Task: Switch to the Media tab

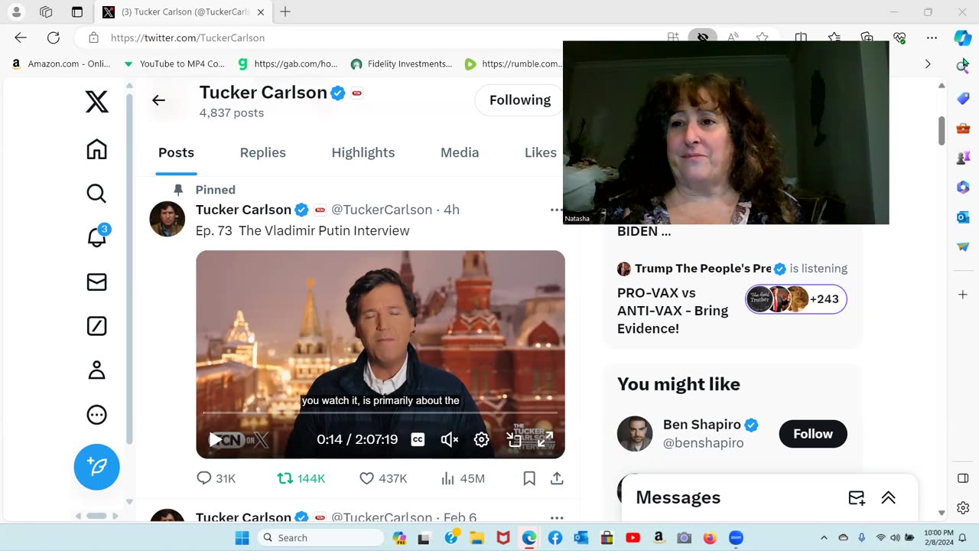Action: (x=460, y=152)
